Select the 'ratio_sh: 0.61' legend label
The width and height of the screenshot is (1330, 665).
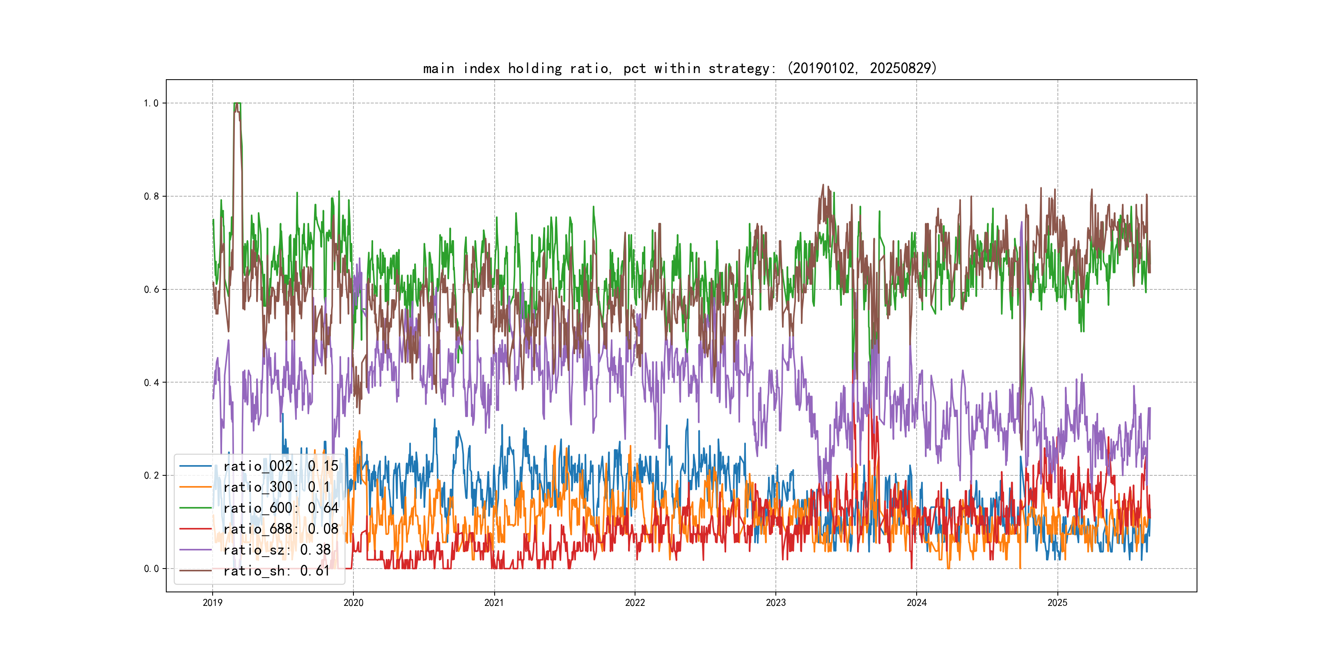point(276,571)
